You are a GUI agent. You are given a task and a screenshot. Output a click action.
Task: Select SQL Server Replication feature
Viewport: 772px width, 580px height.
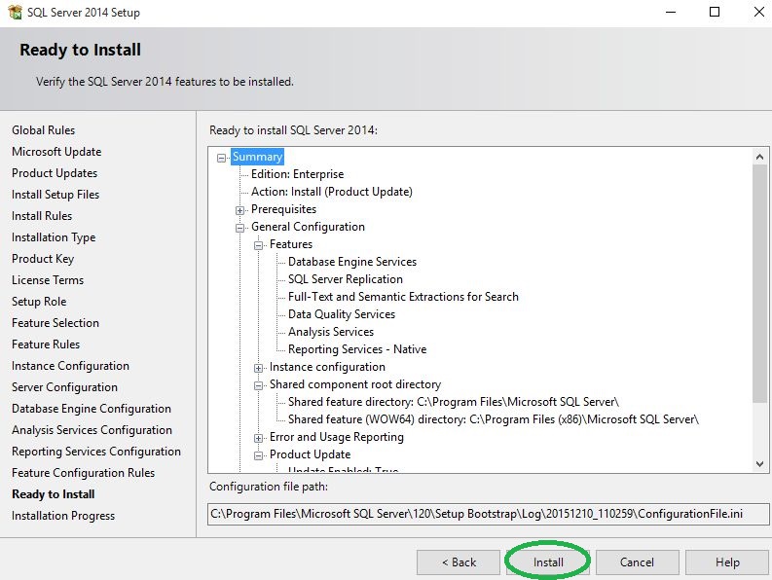346,279
